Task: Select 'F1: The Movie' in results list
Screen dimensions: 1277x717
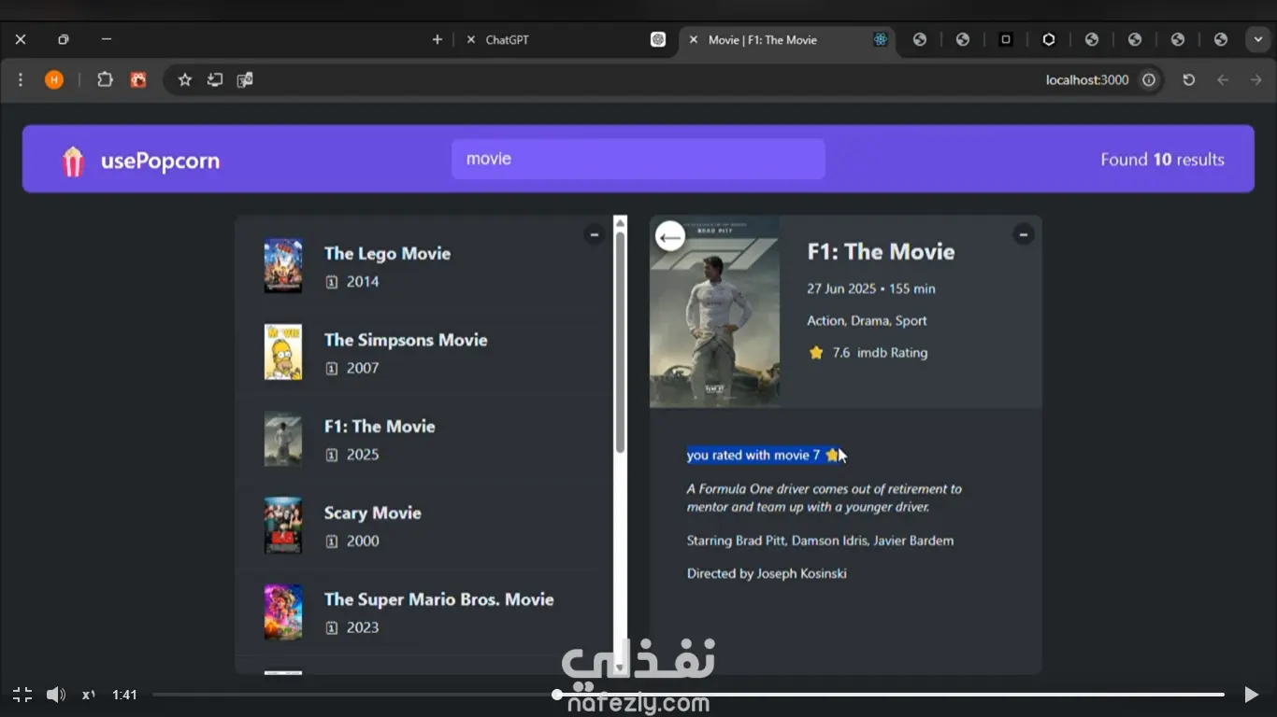Action: click(x=380, y=427)
